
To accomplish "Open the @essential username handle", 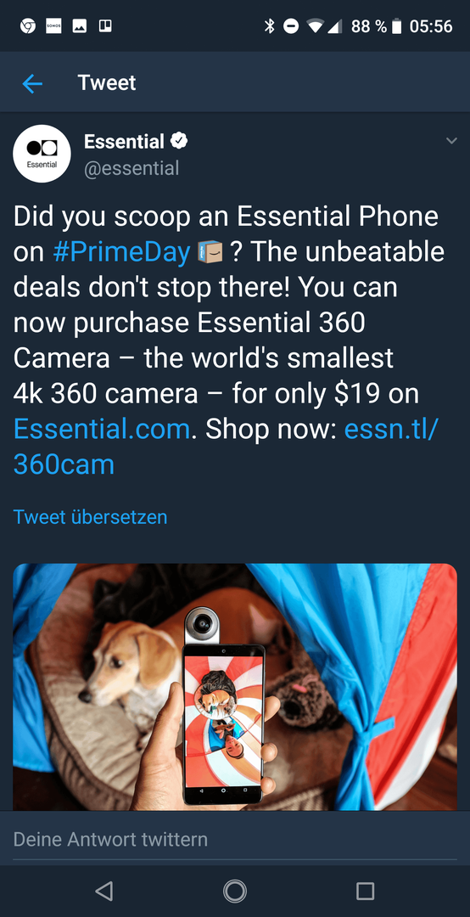I will (131, 168).
